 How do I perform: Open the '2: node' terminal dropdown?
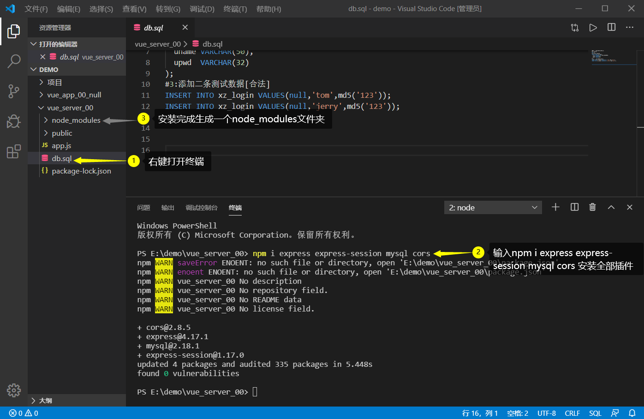493,207
